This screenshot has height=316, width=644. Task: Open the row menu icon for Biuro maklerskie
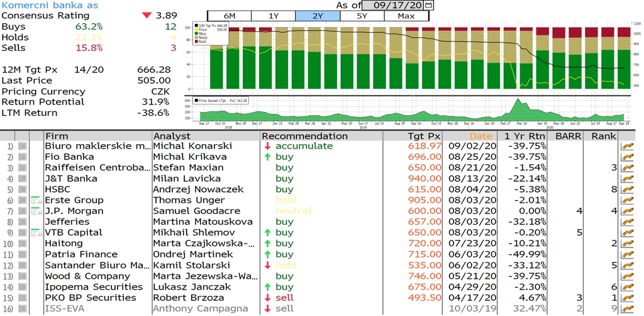[x=22, y=146]
